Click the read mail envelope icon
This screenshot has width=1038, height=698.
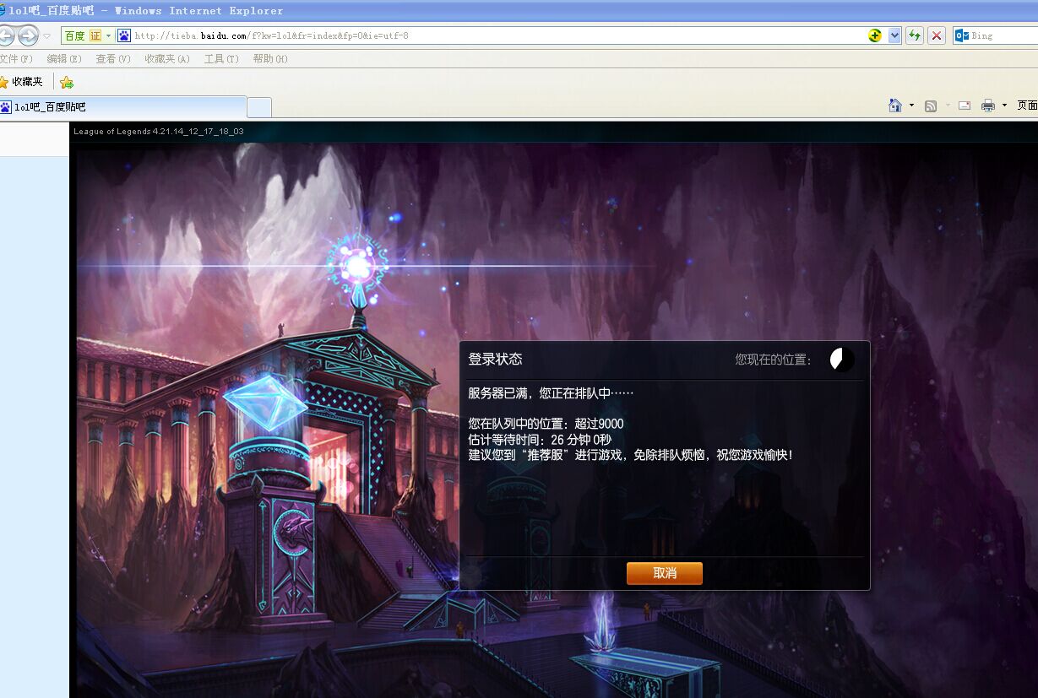[965, 106]
